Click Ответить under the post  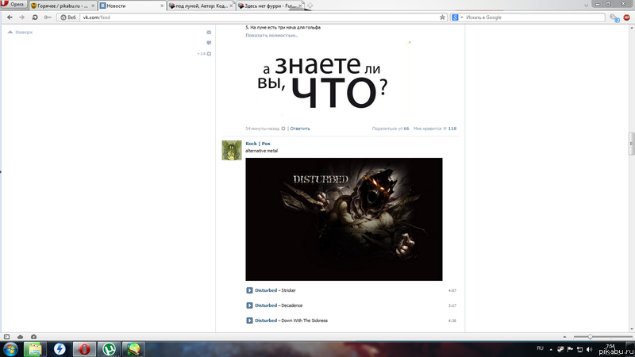click(299, 128)
